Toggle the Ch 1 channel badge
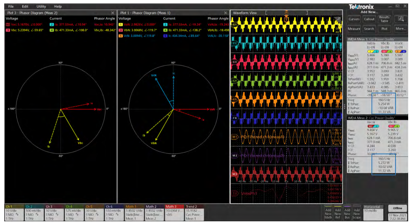Image resolution: width=412 pixels, height=224 pixels. click(x=14, y=213)
